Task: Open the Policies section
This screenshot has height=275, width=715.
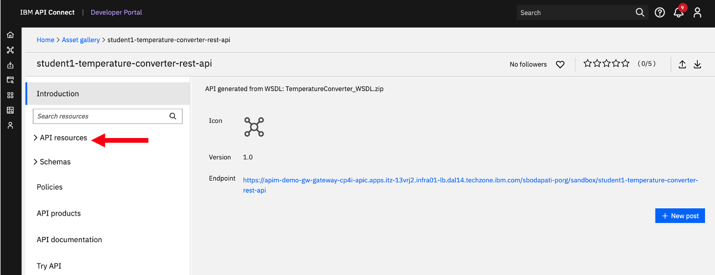Action: (50, 187)
